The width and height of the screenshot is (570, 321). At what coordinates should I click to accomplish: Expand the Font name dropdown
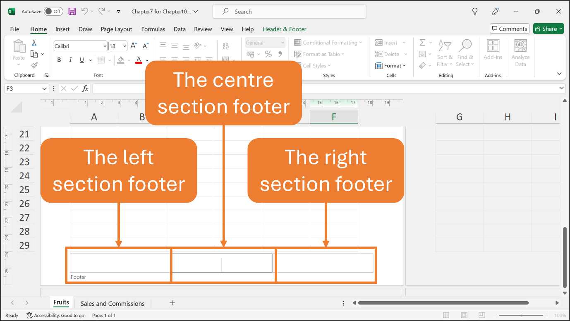click(x=105, y=46)
